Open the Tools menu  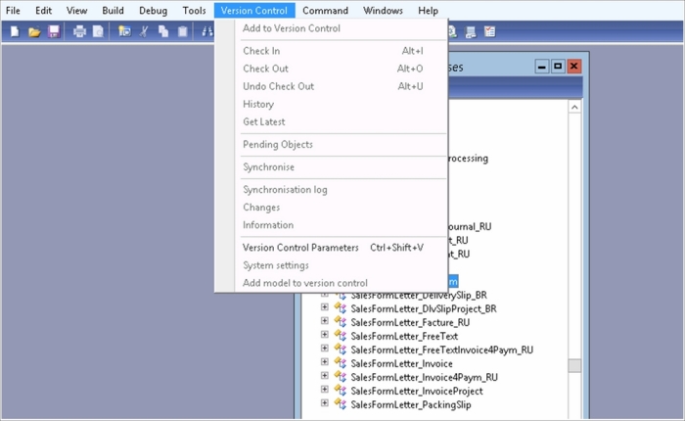[x=194, y=11]
